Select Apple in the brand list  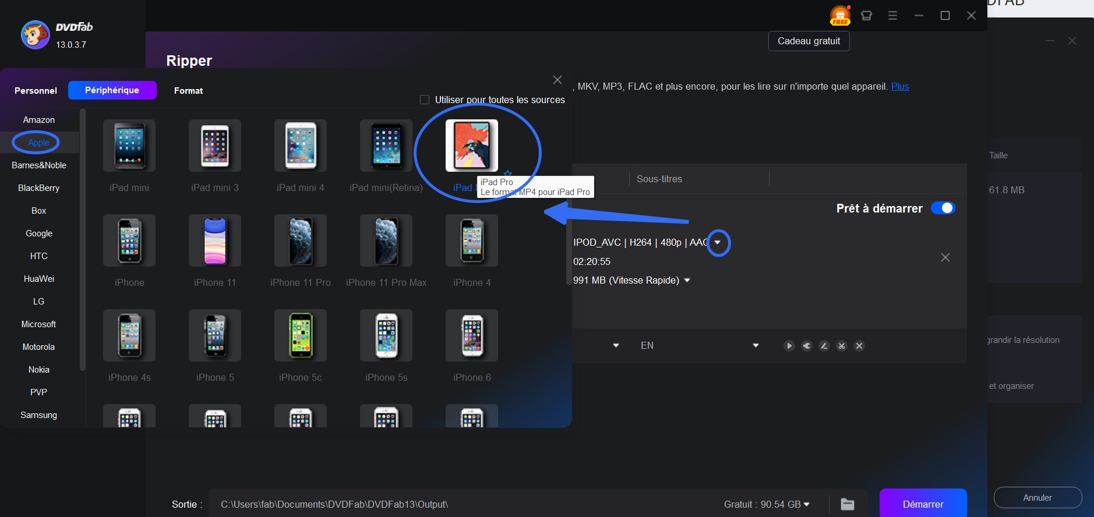pyautogui.click(x=39, y=143)
